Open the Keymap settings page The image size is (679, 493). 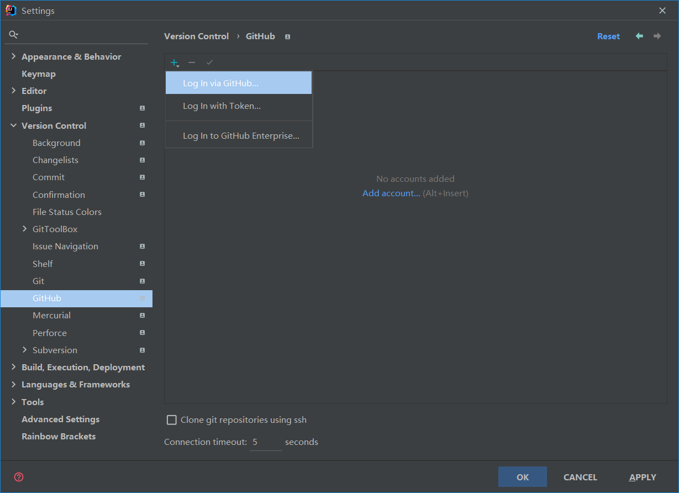[39, 74]
